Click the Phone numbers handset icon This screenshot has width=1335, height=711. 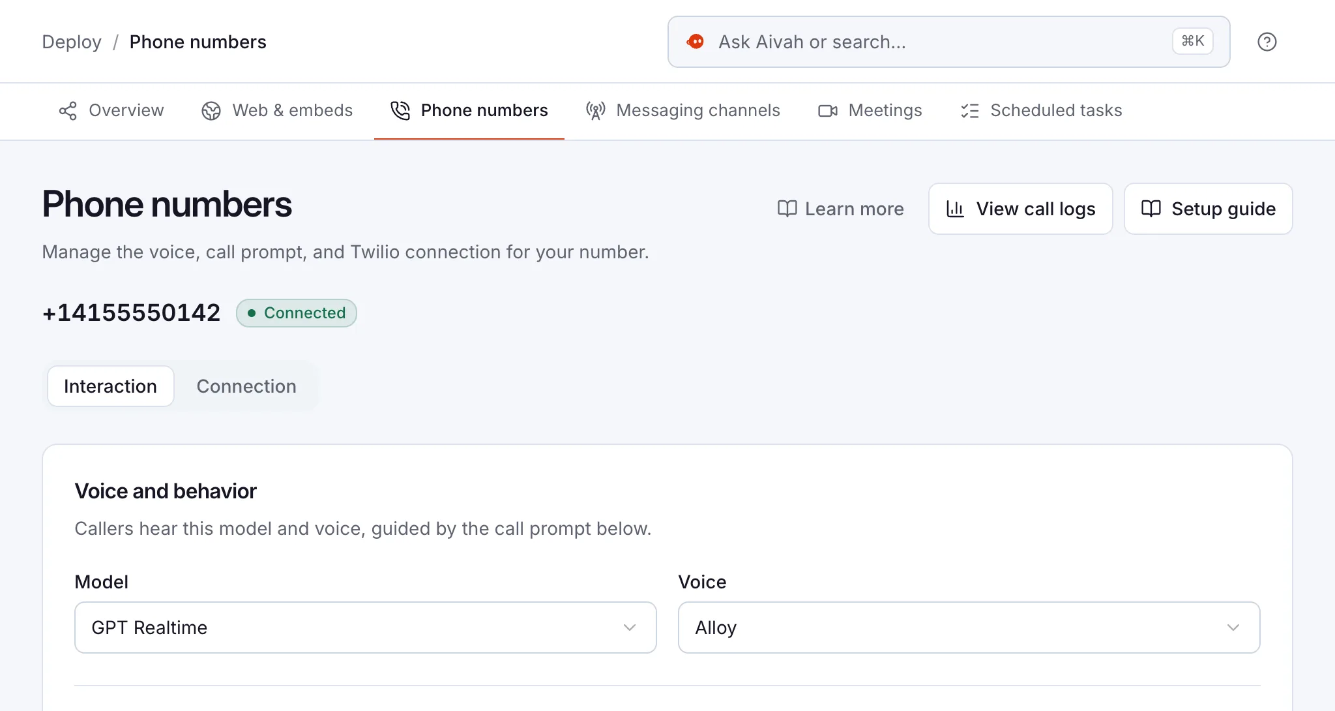coord(400,111)
